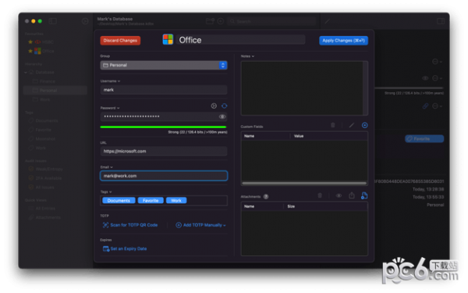Click the Office entry icon in the edit header
This screenshot has width=468, height=293.
coord(168,40)
